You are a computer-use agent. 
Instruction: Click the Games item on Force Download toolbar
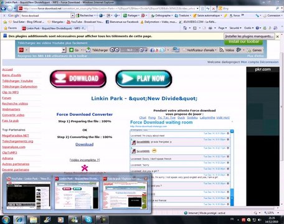tap(255, 50)
